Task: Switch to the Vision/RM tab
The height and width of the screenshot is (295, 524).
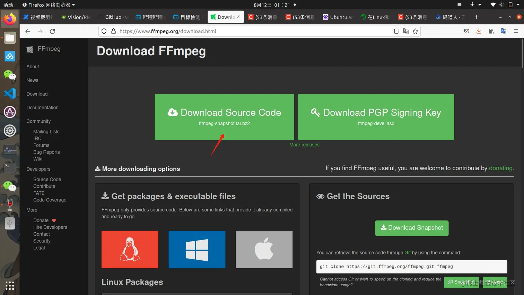Action: (x=76, y=17)
